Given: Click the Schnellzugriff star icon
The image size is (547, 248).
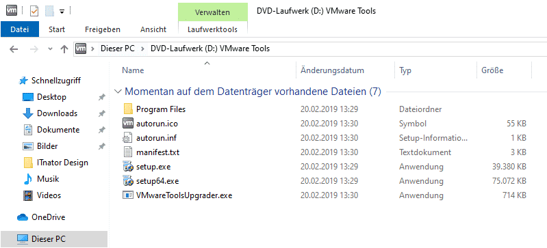Looking at the screenshot, I should coord(23,81).
